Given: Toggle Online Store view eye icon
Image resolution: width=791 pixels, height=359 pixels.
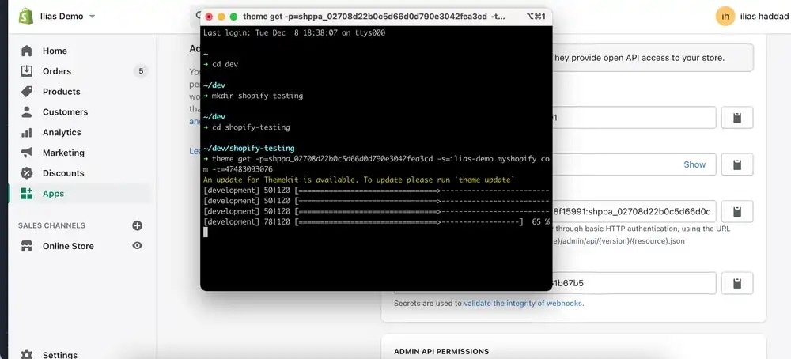Looking at the screenshot, I should [138, 246].
